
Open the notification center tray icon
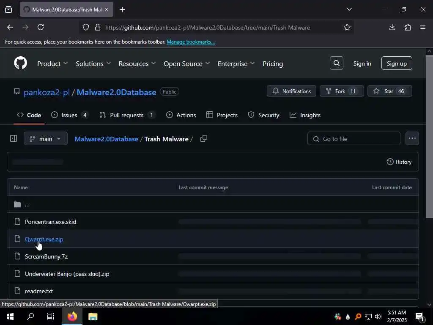click(x=420, y=317)
